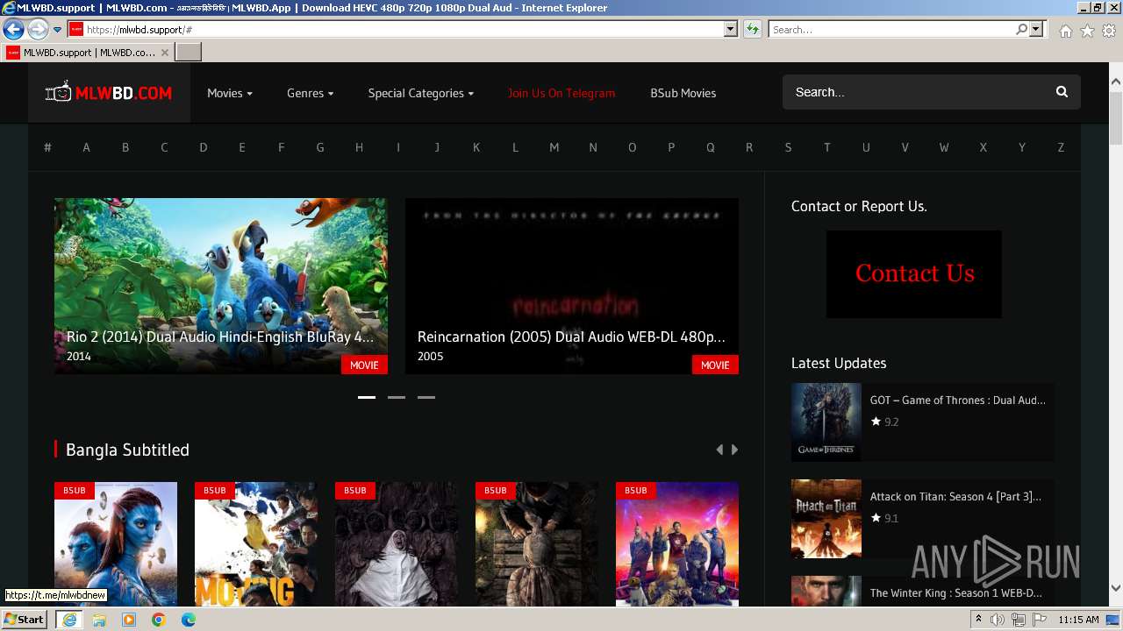Click the Internet Explorer search box
This screenshot has width=1123, height=631.
[x=891, y=30]
